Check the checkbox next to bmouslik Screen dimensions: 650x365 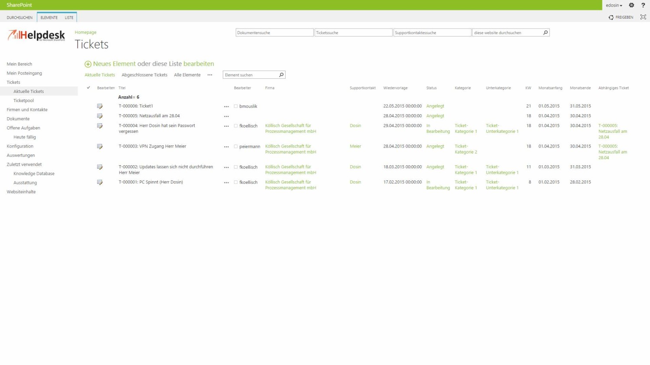pos(236,106)
